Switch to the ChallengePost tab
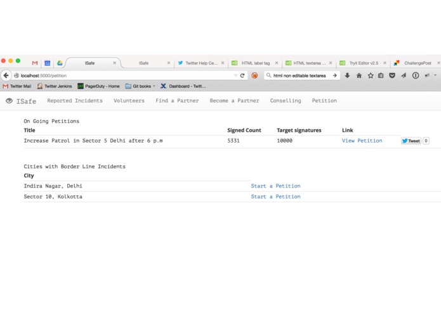 pos(418,63)
